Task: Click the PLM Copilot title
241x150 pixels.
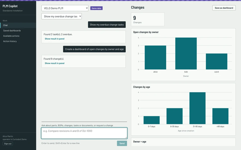Action: (10, 6)
